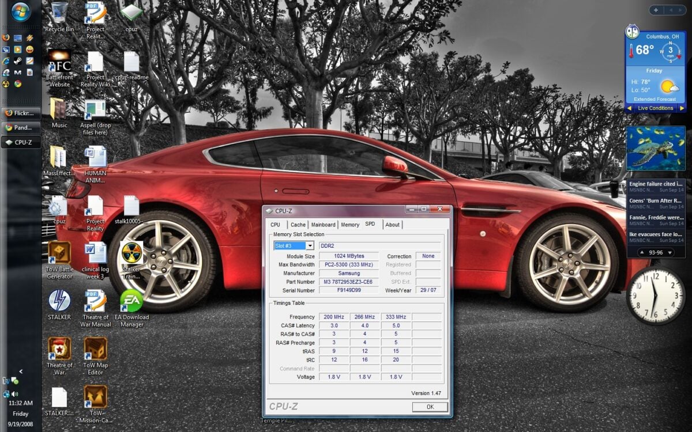This screenshot has width=692, height=432.
Task: Launch ToW Battle Generator shortcut
Action: pyautogui.click(x=59, y=253)
